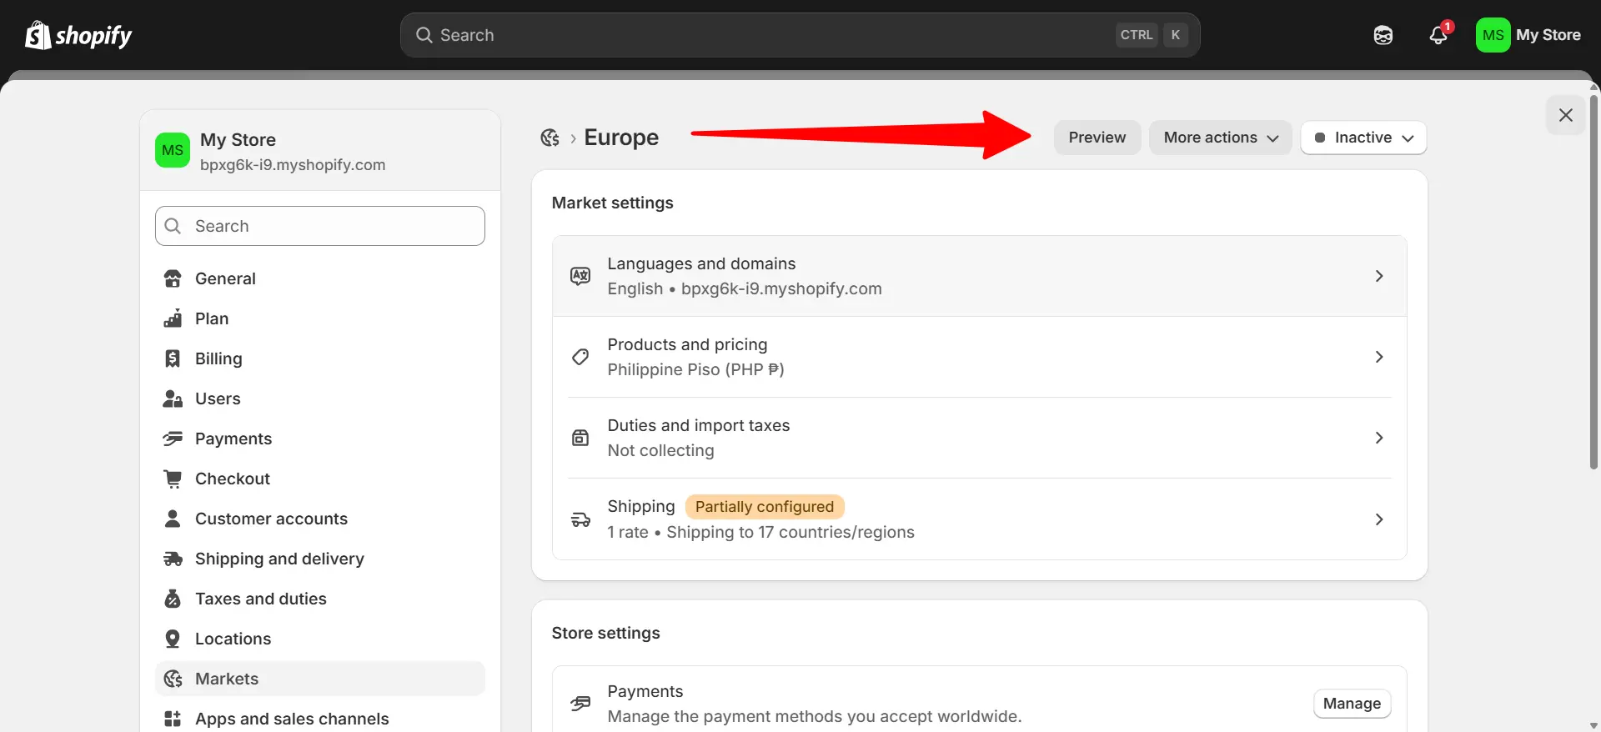Click the Market settings heading
The width and height of the screenshot is (1601, 732).
(x=612, y=203)
